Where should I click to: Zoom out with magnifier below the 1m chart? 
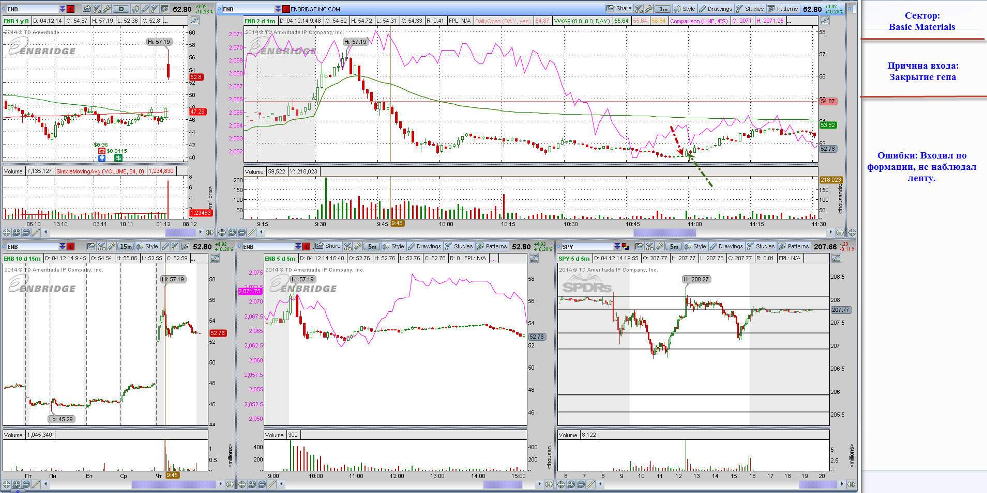(241, 233)
